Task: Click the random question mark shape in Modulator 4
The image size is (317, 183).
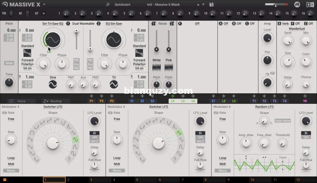Action: point(69,159)
